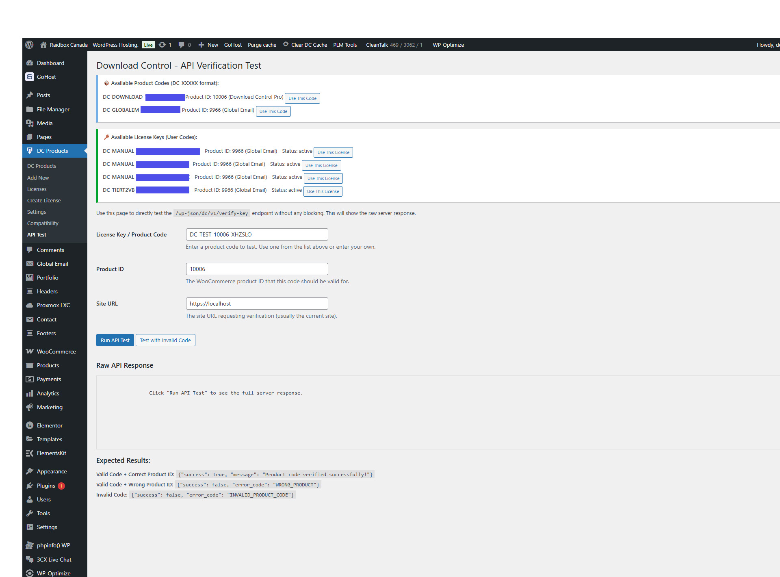Click the Plugins update badge

(x=61, y=486)
